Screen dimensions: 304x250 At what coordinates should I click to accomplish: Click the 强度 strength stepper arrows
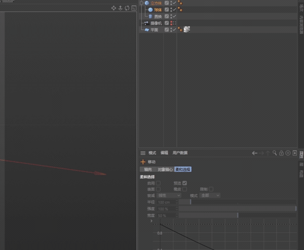[177, 208]
